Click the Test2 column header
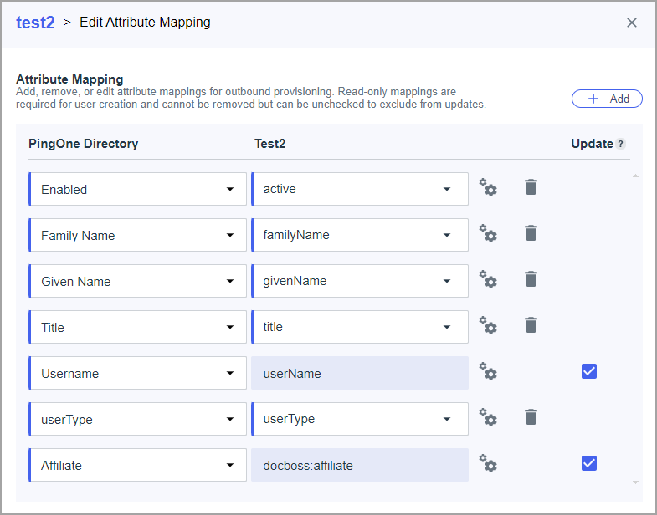Screen dimensions: 657x515 click(269, 144)
